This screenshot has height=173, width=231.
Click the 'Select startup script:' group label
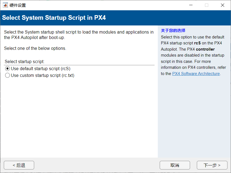click(x=25, y=62)
